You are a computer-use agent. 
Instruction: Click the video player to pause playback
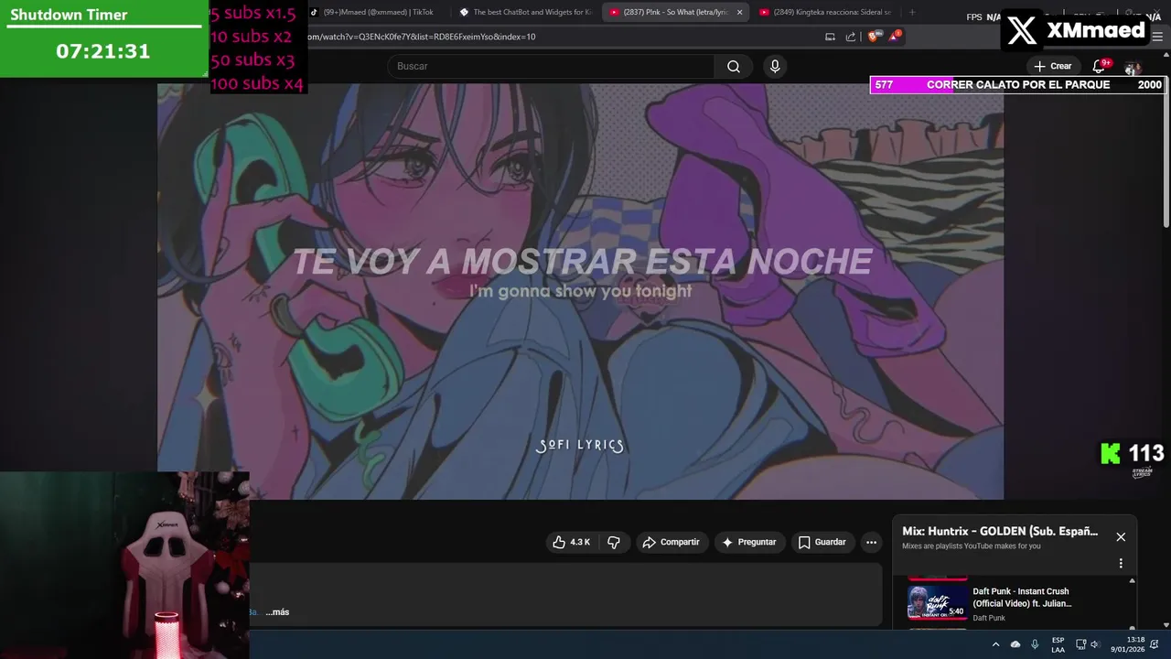[580, 291]
